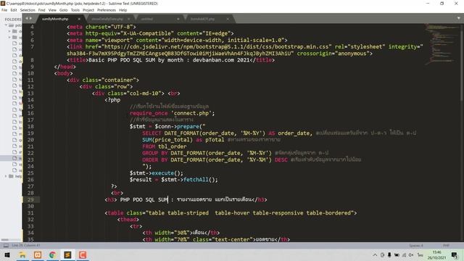Viewport: 464px width, 261px height.
Task: Go to next tab with right arrow
Action: coord(30,19)
